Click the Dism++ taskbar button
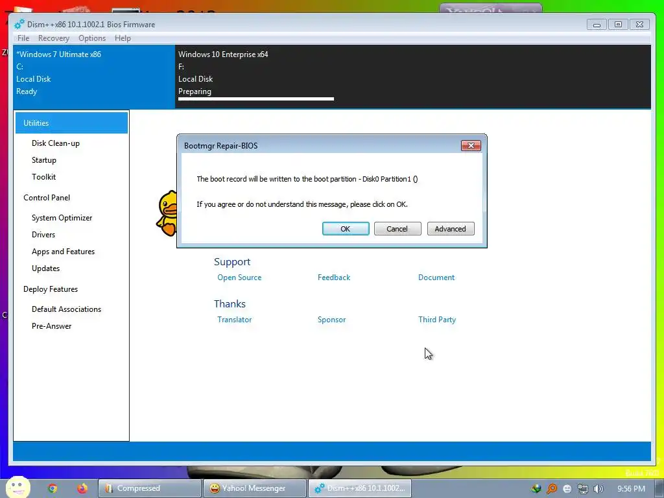Viewport: 664px width, 498px height. point(359,488)
